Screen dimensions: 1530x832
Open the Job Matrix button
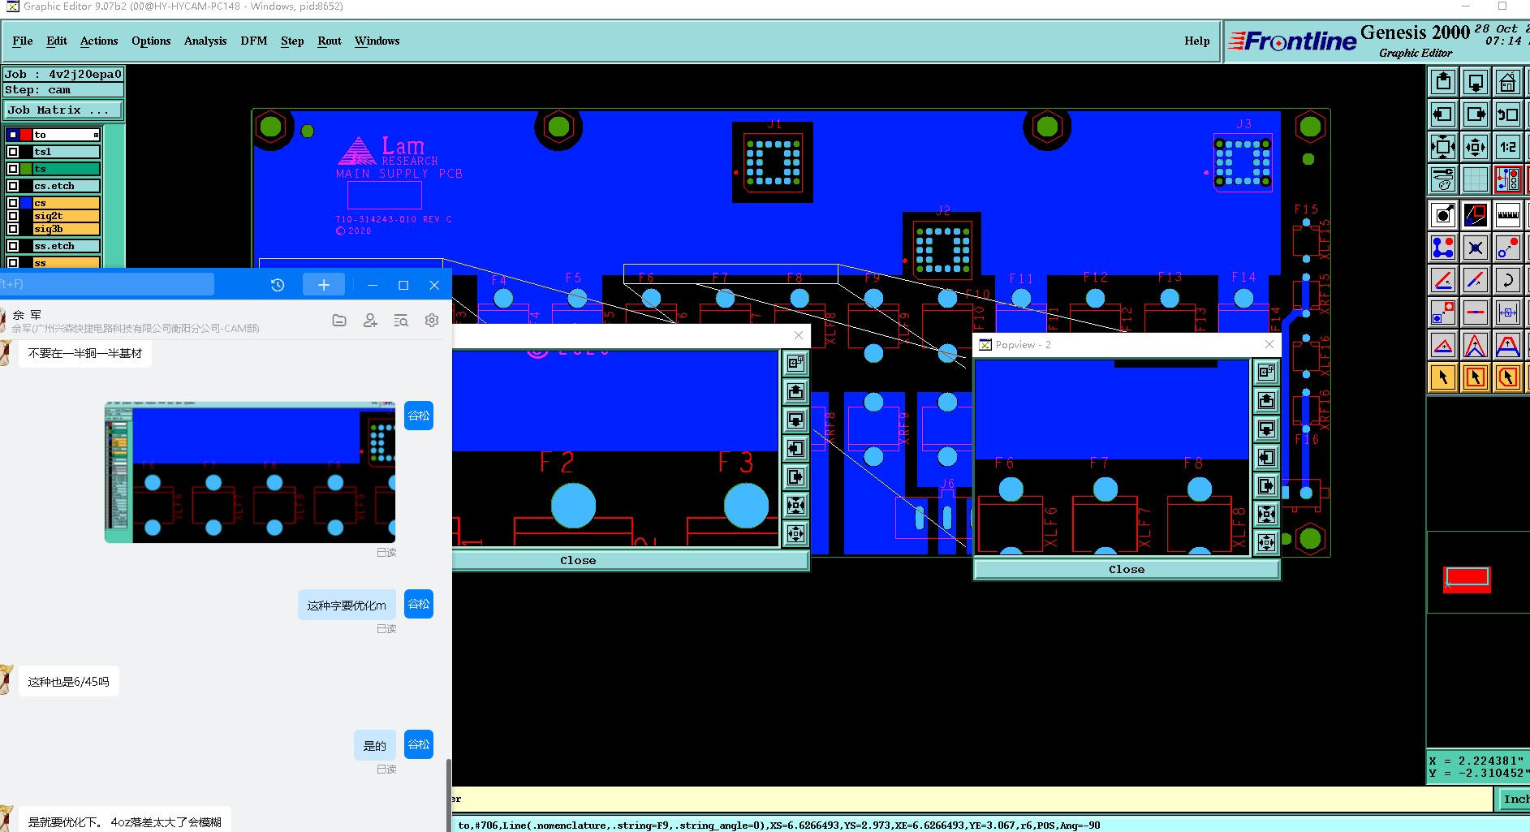tap(63, 110)
